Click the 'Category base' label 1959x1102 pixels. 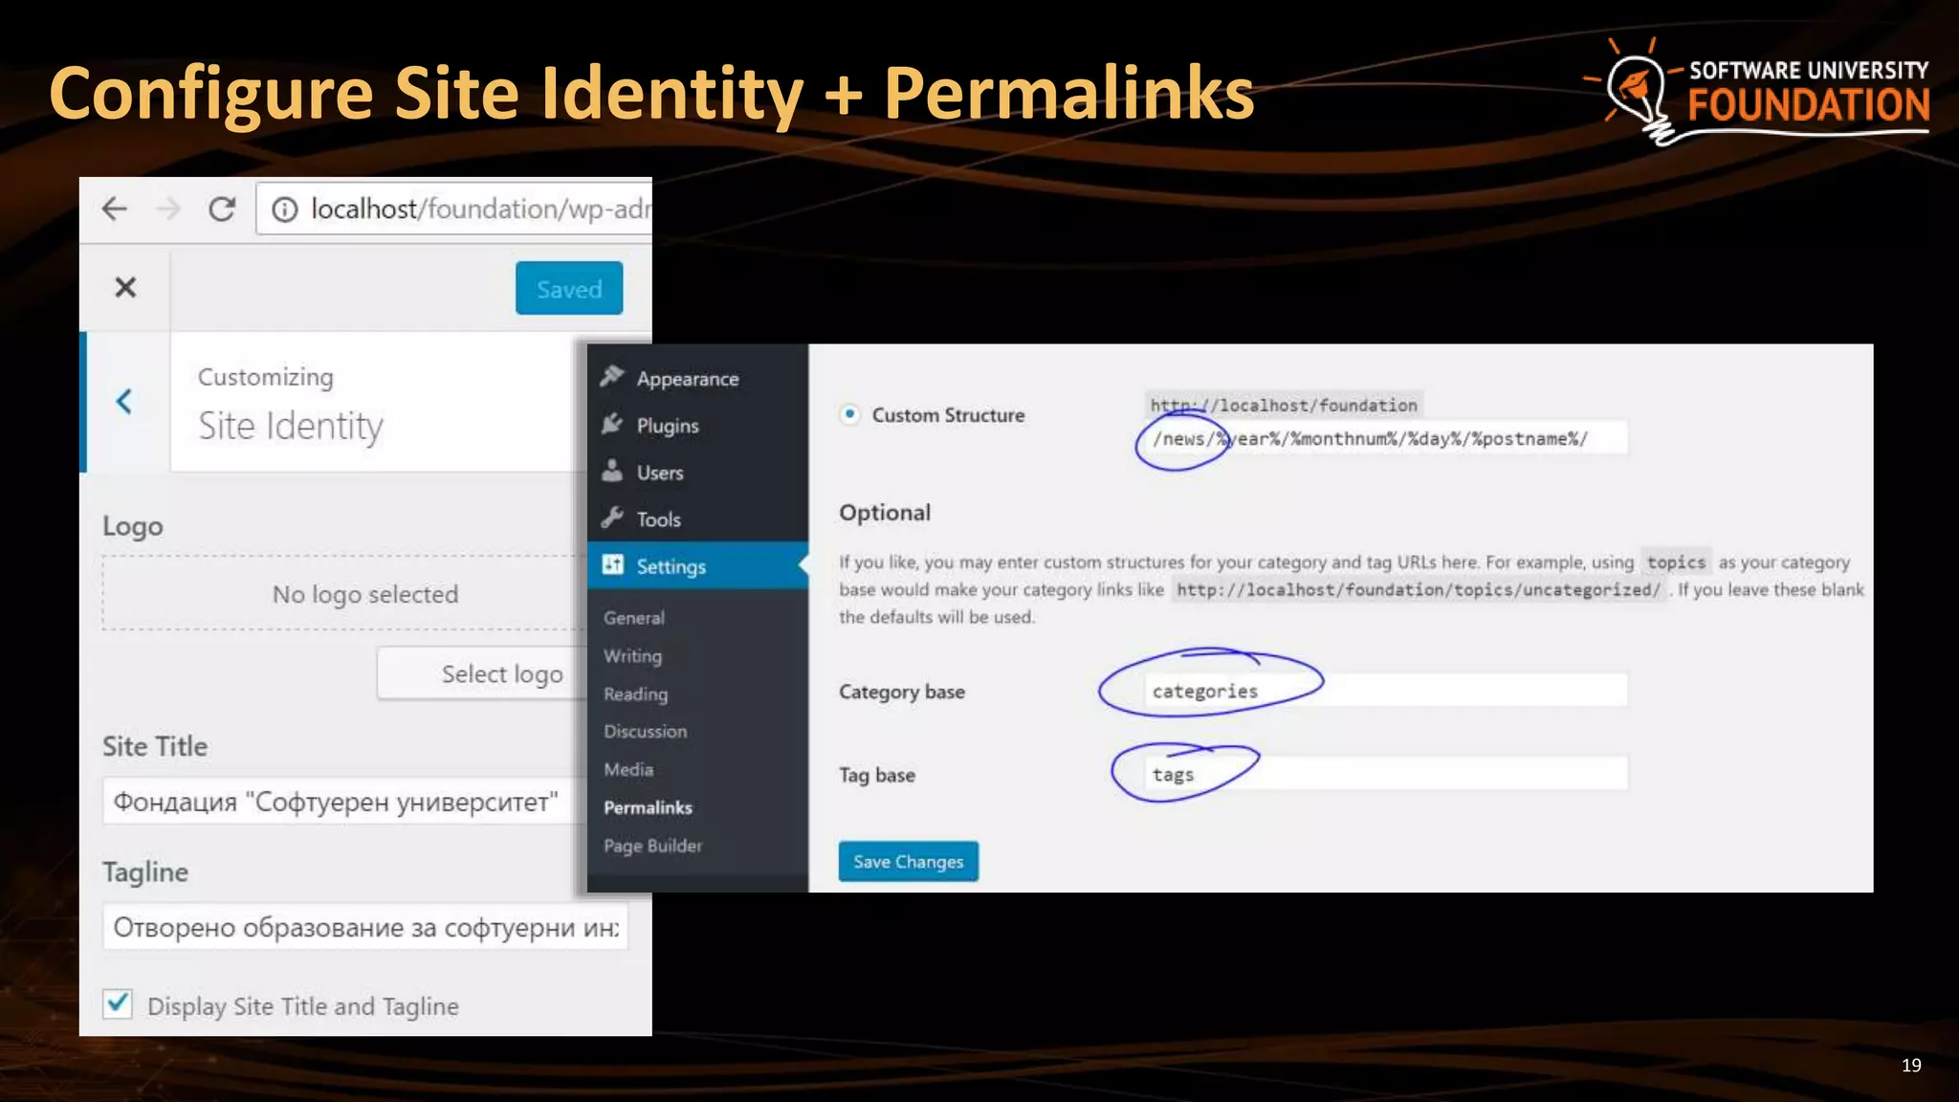point(902,692)
